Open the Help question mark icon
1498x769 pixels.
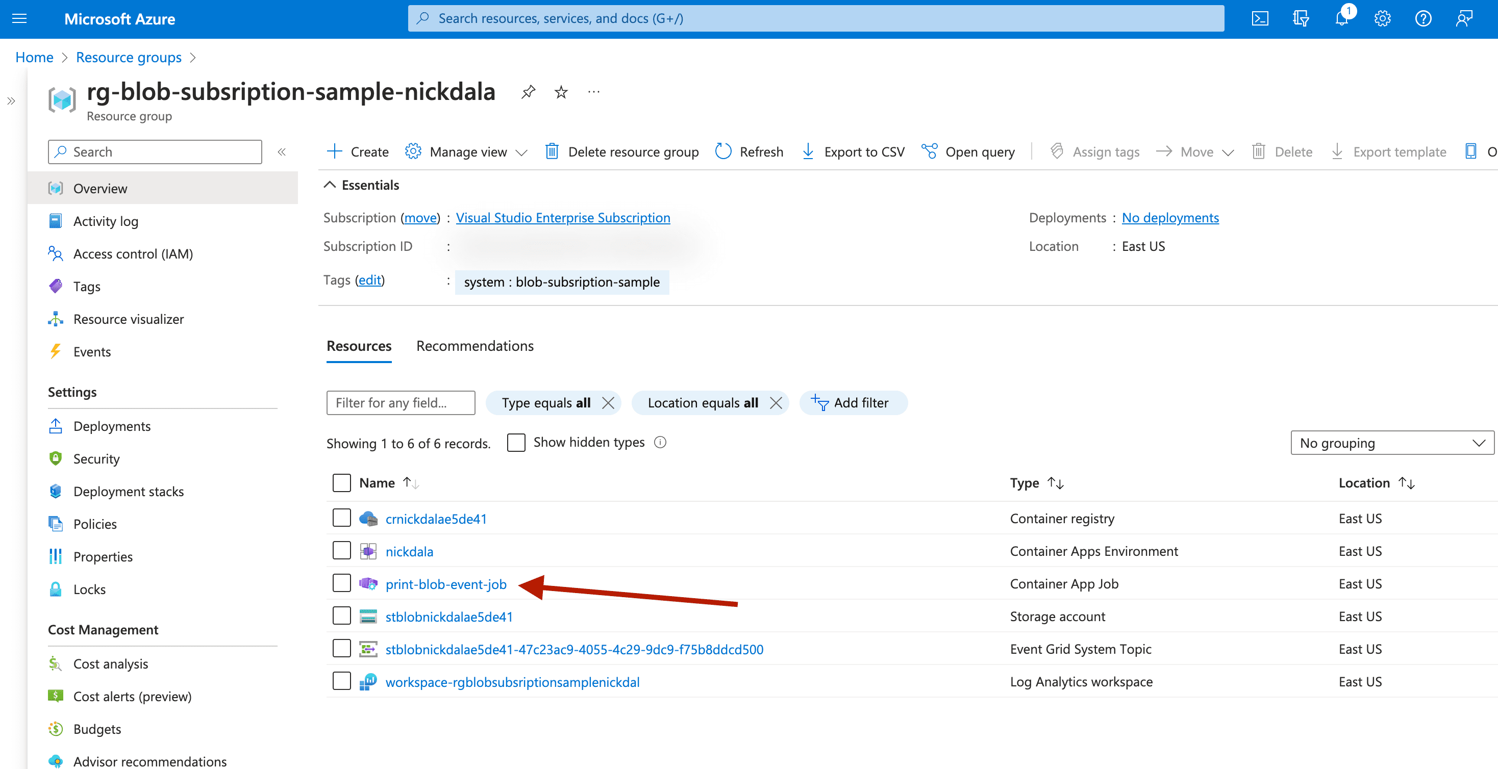click(1423, 18)
